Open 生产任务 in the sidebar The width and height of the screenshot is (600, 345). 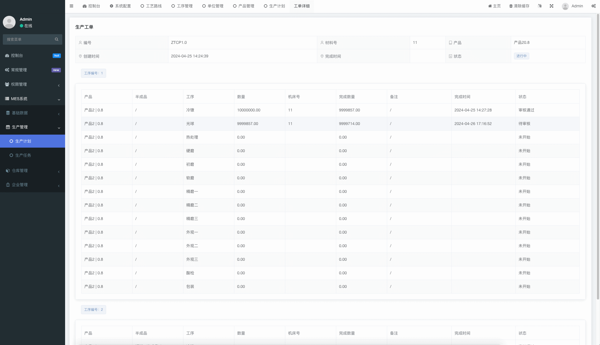[33, 155]
